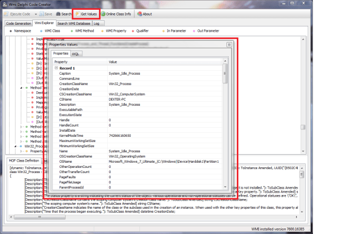This screenshot has height=234, width=352.
Task: Select the MOF Class Definition tab
Action: (24, 161)
